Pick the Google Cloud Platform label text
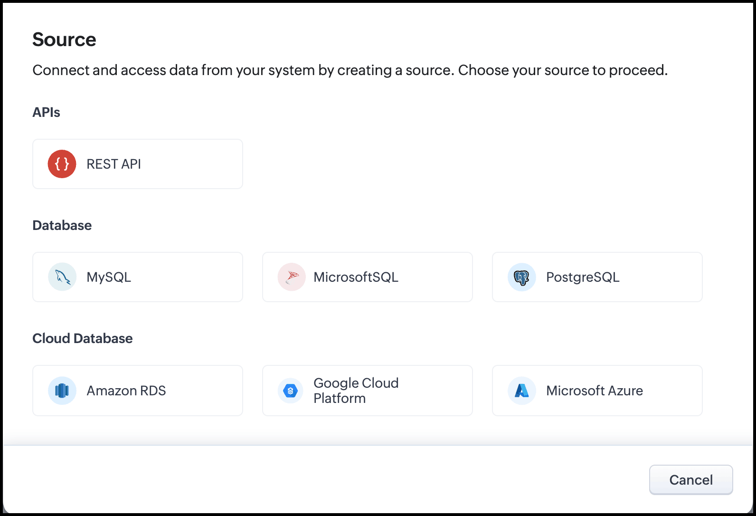The height and width of the screenshot is (516, 756). (356, 391)
